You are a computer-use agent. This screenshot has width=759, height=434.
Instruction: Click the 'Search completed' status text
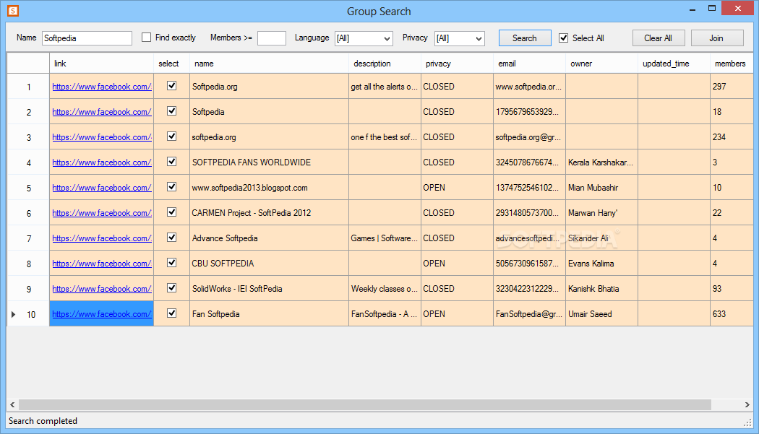(x=43, y=421)
